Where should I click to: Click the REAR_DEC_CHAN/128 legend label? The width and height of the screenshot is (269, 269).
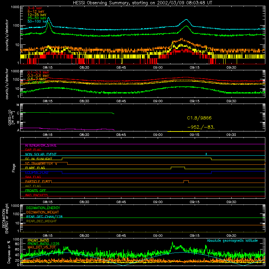44,217
